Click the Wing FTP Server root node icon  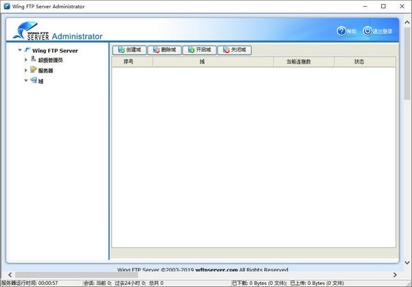point(27,50)
